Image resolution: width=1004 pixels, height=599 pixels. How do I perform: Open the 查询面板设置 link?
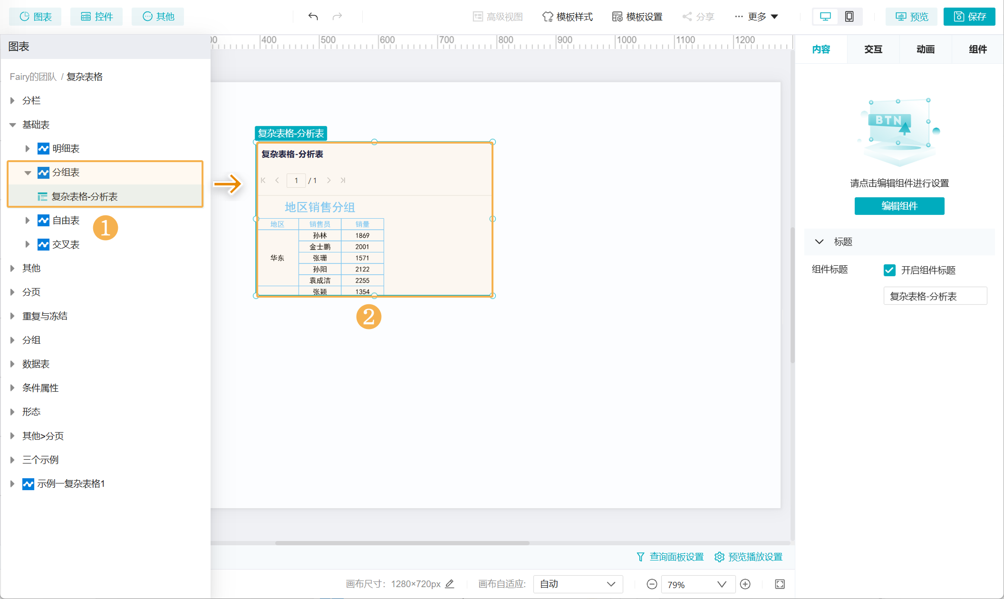[x=670, y=557]
